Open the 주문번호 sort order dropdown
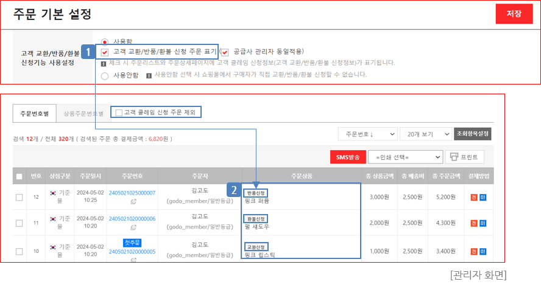This screenshot has height=287, width=541. click(x=367, y=134)
